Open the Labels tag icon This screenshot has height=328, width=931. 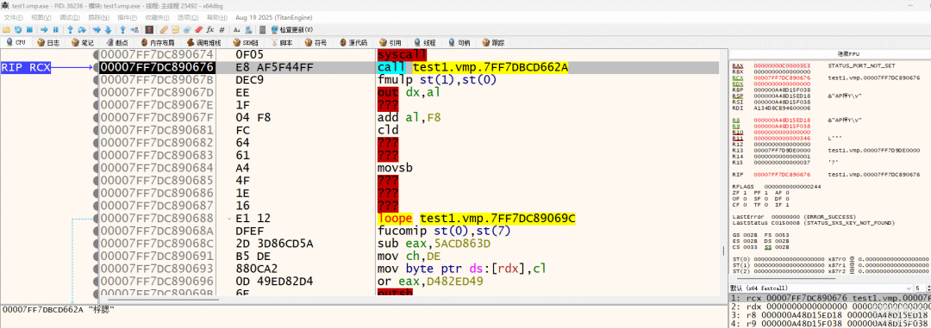click(x=187, y=29)
